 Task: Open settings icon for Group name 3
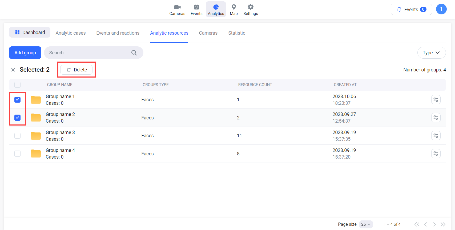point(436,136)
